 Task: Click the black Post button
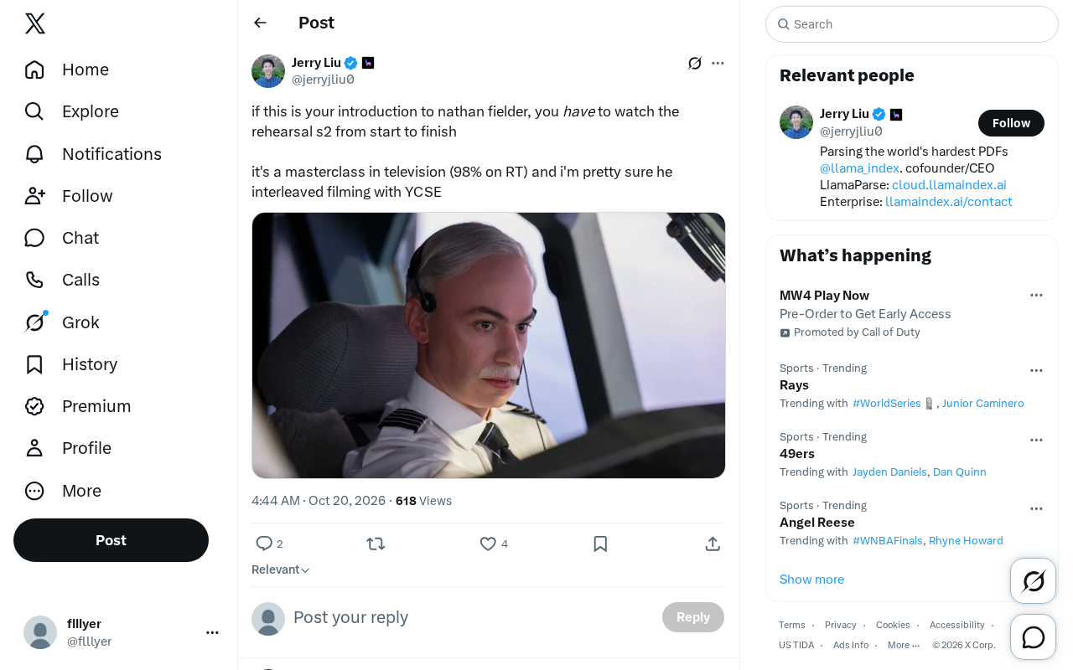coord(111,540)
